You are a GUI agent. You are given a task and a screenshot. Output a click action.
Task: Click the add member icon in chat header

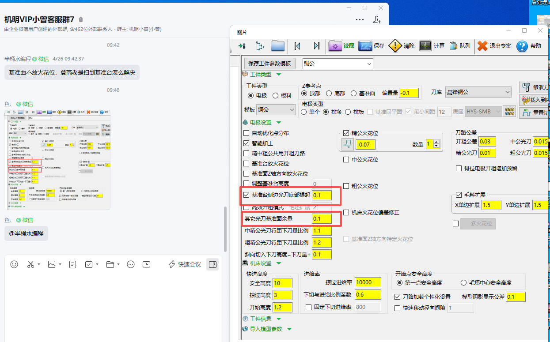pos(377,19)
